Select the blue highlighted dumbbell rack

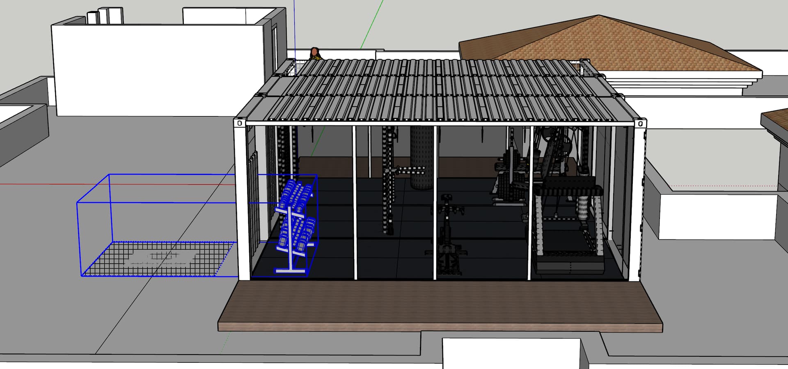(295, 226)
